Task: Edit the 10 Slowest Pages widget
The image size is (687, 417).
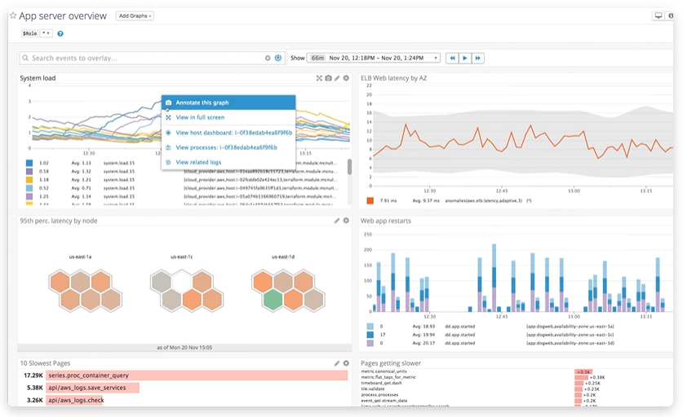Action: click(x=337, y=363)
